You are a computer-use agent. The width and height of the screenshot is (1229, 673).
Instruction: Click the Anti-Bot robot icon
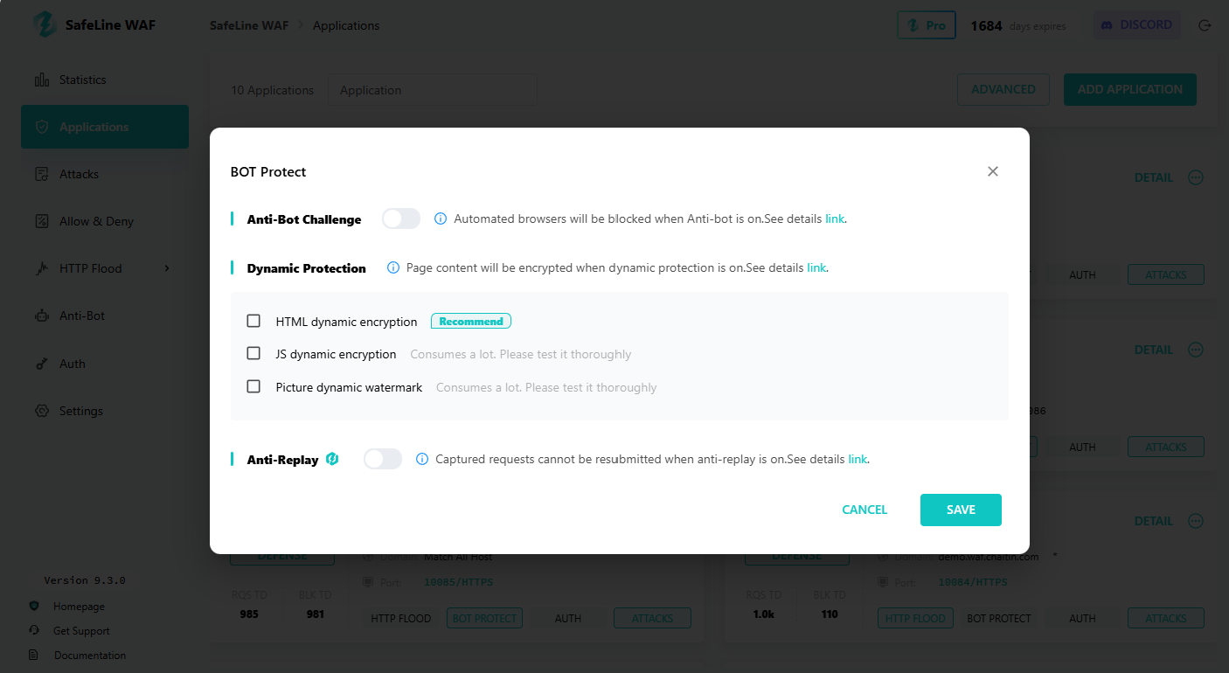pyautogui.click(x=41, y=316)
